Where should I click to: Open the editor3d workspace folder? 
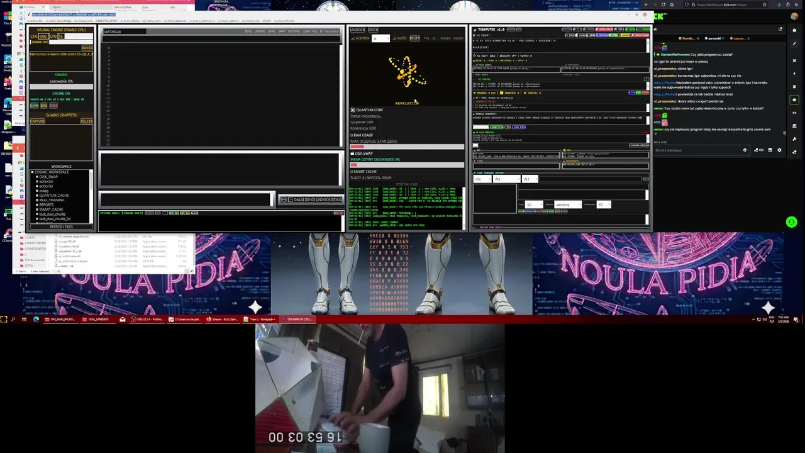46,186
